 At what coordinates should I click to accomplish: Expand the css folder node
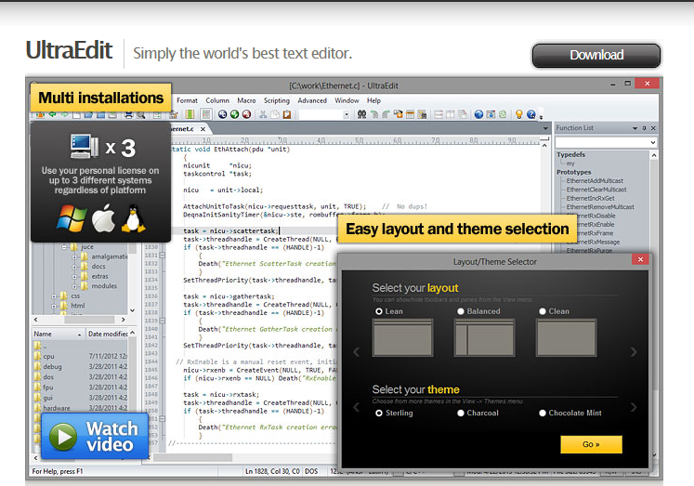(54, 296)
